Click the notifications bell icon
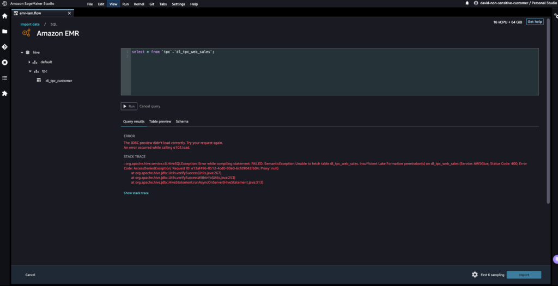Screen dimensions: 558x286 pos(467,3)
